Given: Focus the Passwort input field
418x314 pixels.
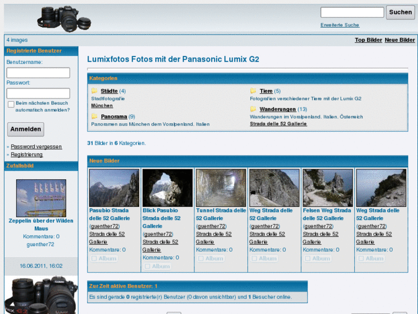Looking at the screenshot, I should click(38, 93).
